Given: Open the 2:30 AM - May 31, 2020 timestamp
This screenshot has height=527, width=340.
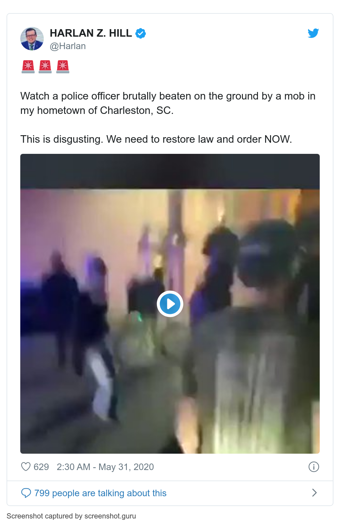Looking at the screenshot, I should click(105, 467).
